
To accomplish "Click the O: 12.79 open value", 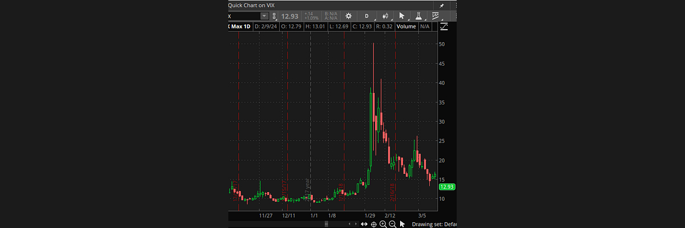I will 291,26.
